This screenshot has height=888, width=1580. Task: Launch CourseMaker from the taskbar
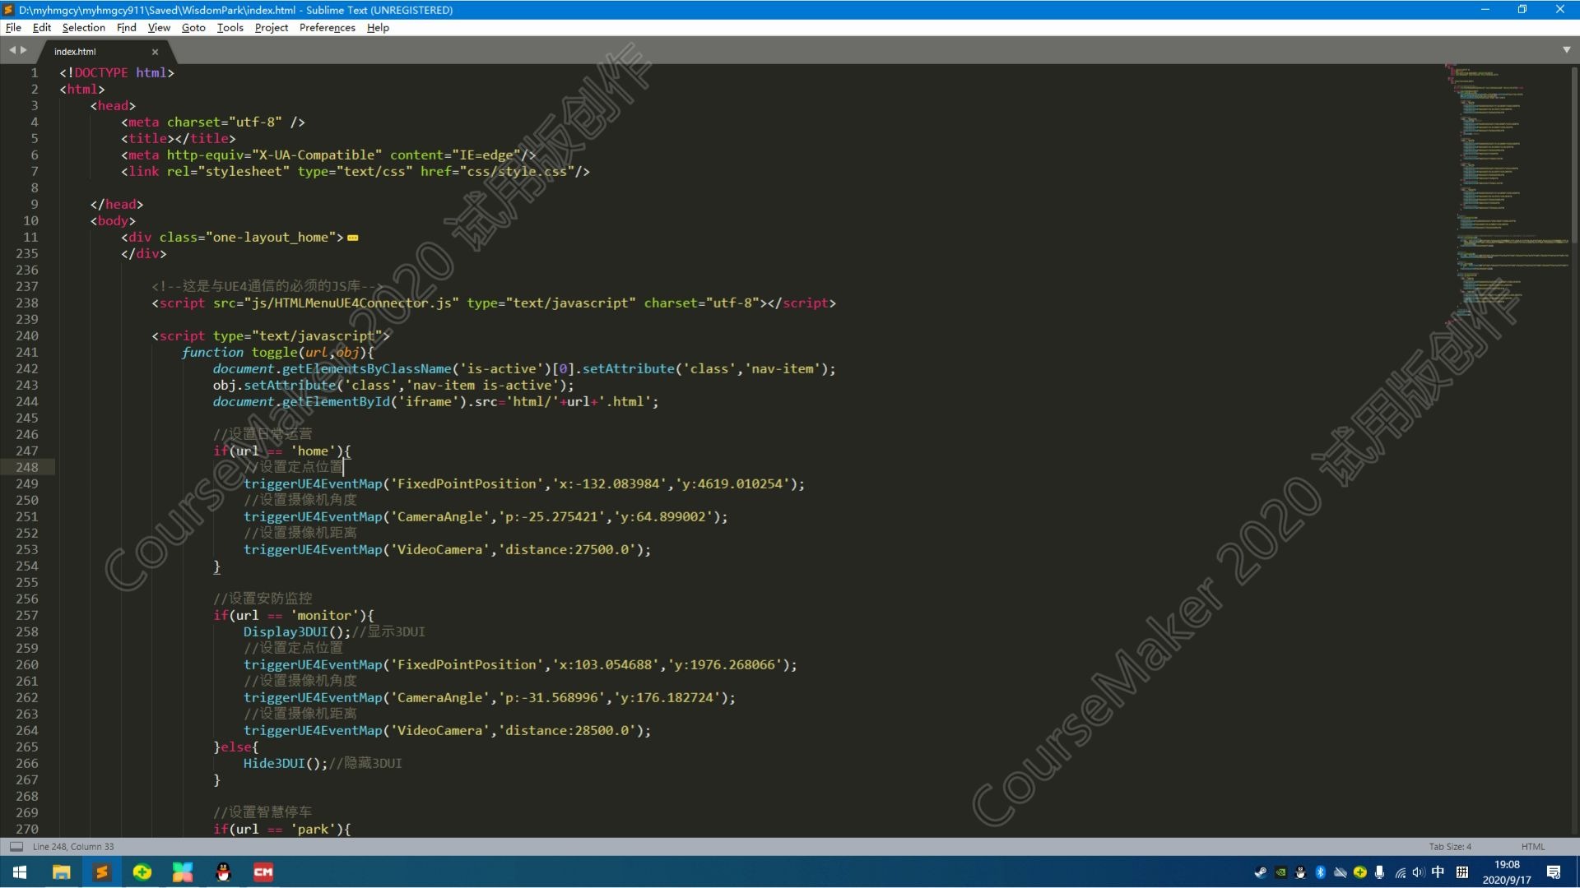[x=263, y=872]
